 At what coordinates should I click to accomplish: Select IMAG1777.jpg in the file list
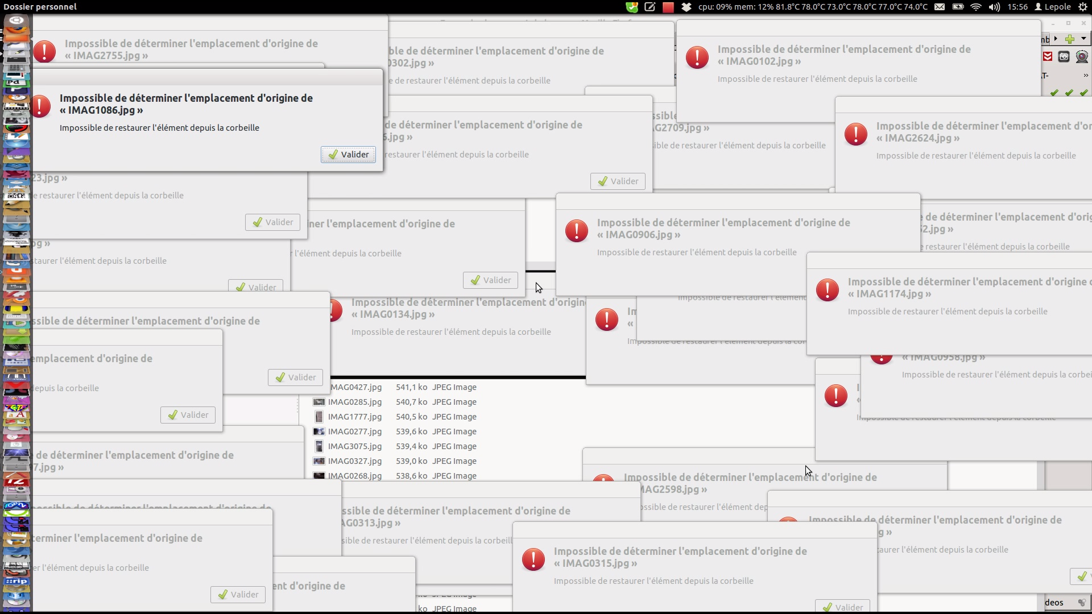coord(354,417)
